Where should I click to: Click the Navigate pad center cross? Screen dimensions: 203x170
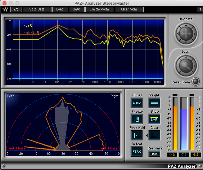click(186, 34)
